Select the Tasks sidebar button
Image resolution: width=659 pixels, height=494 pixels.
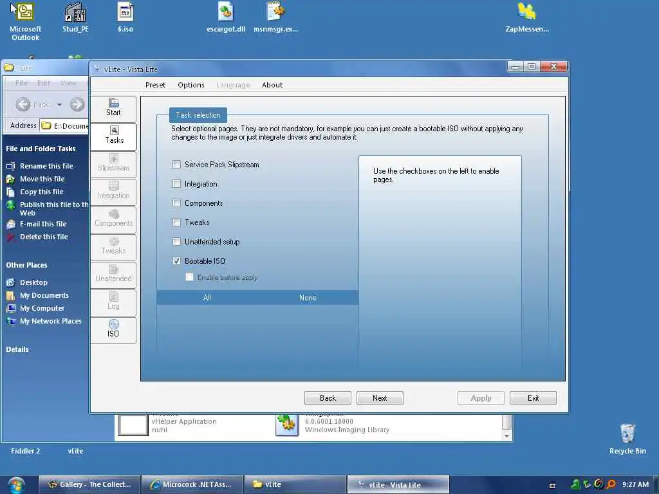point(113,136)
